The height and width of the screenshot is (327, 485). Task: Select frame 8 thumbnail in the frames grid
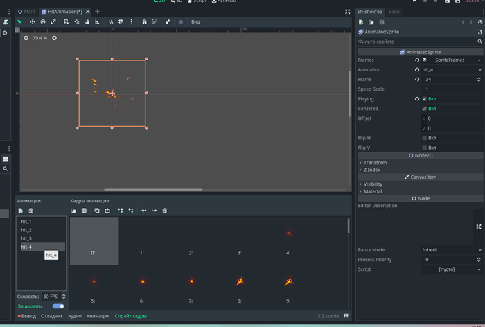(x=240, y=283)
